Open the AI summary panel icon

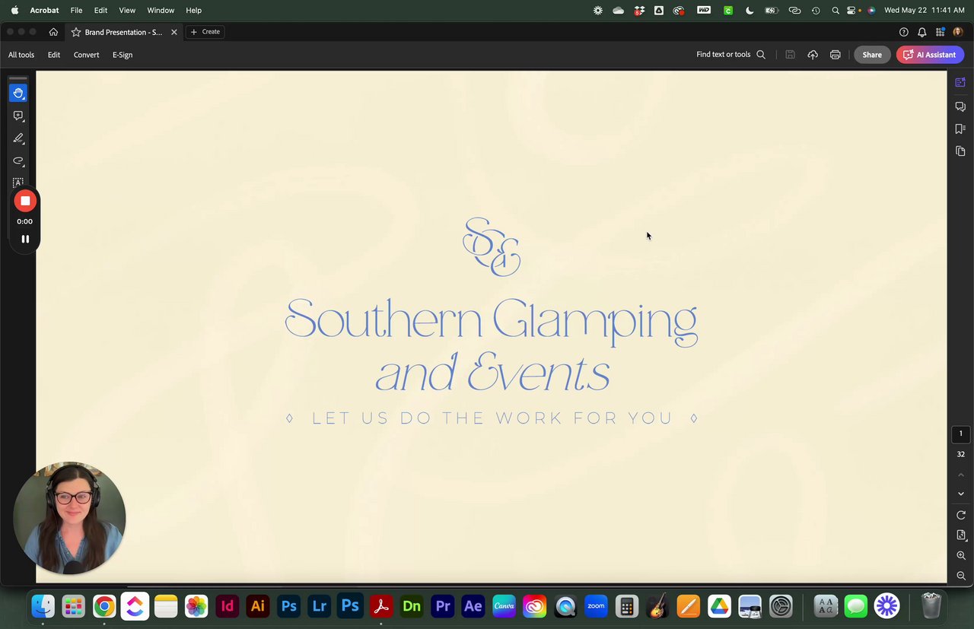pyautogui.click(x=960, y=83)
